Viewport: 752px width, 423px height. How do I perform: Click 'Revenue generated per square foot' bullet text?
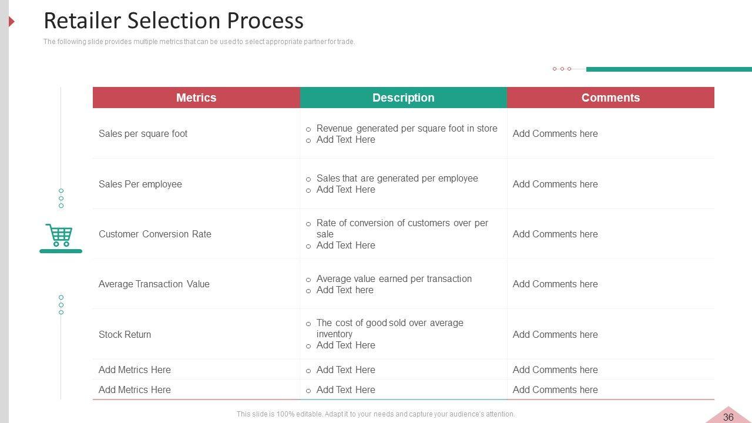[407, 128]
